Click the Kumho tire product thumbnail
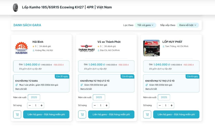The height and width of the screenshot is (135, 215). [16, 8]
